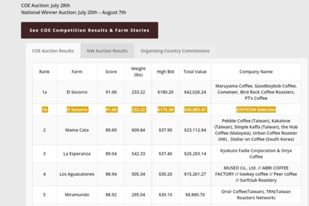Click the Company Name column header
The height and width of the screenshot is (206, 309).
coord(256,72)
